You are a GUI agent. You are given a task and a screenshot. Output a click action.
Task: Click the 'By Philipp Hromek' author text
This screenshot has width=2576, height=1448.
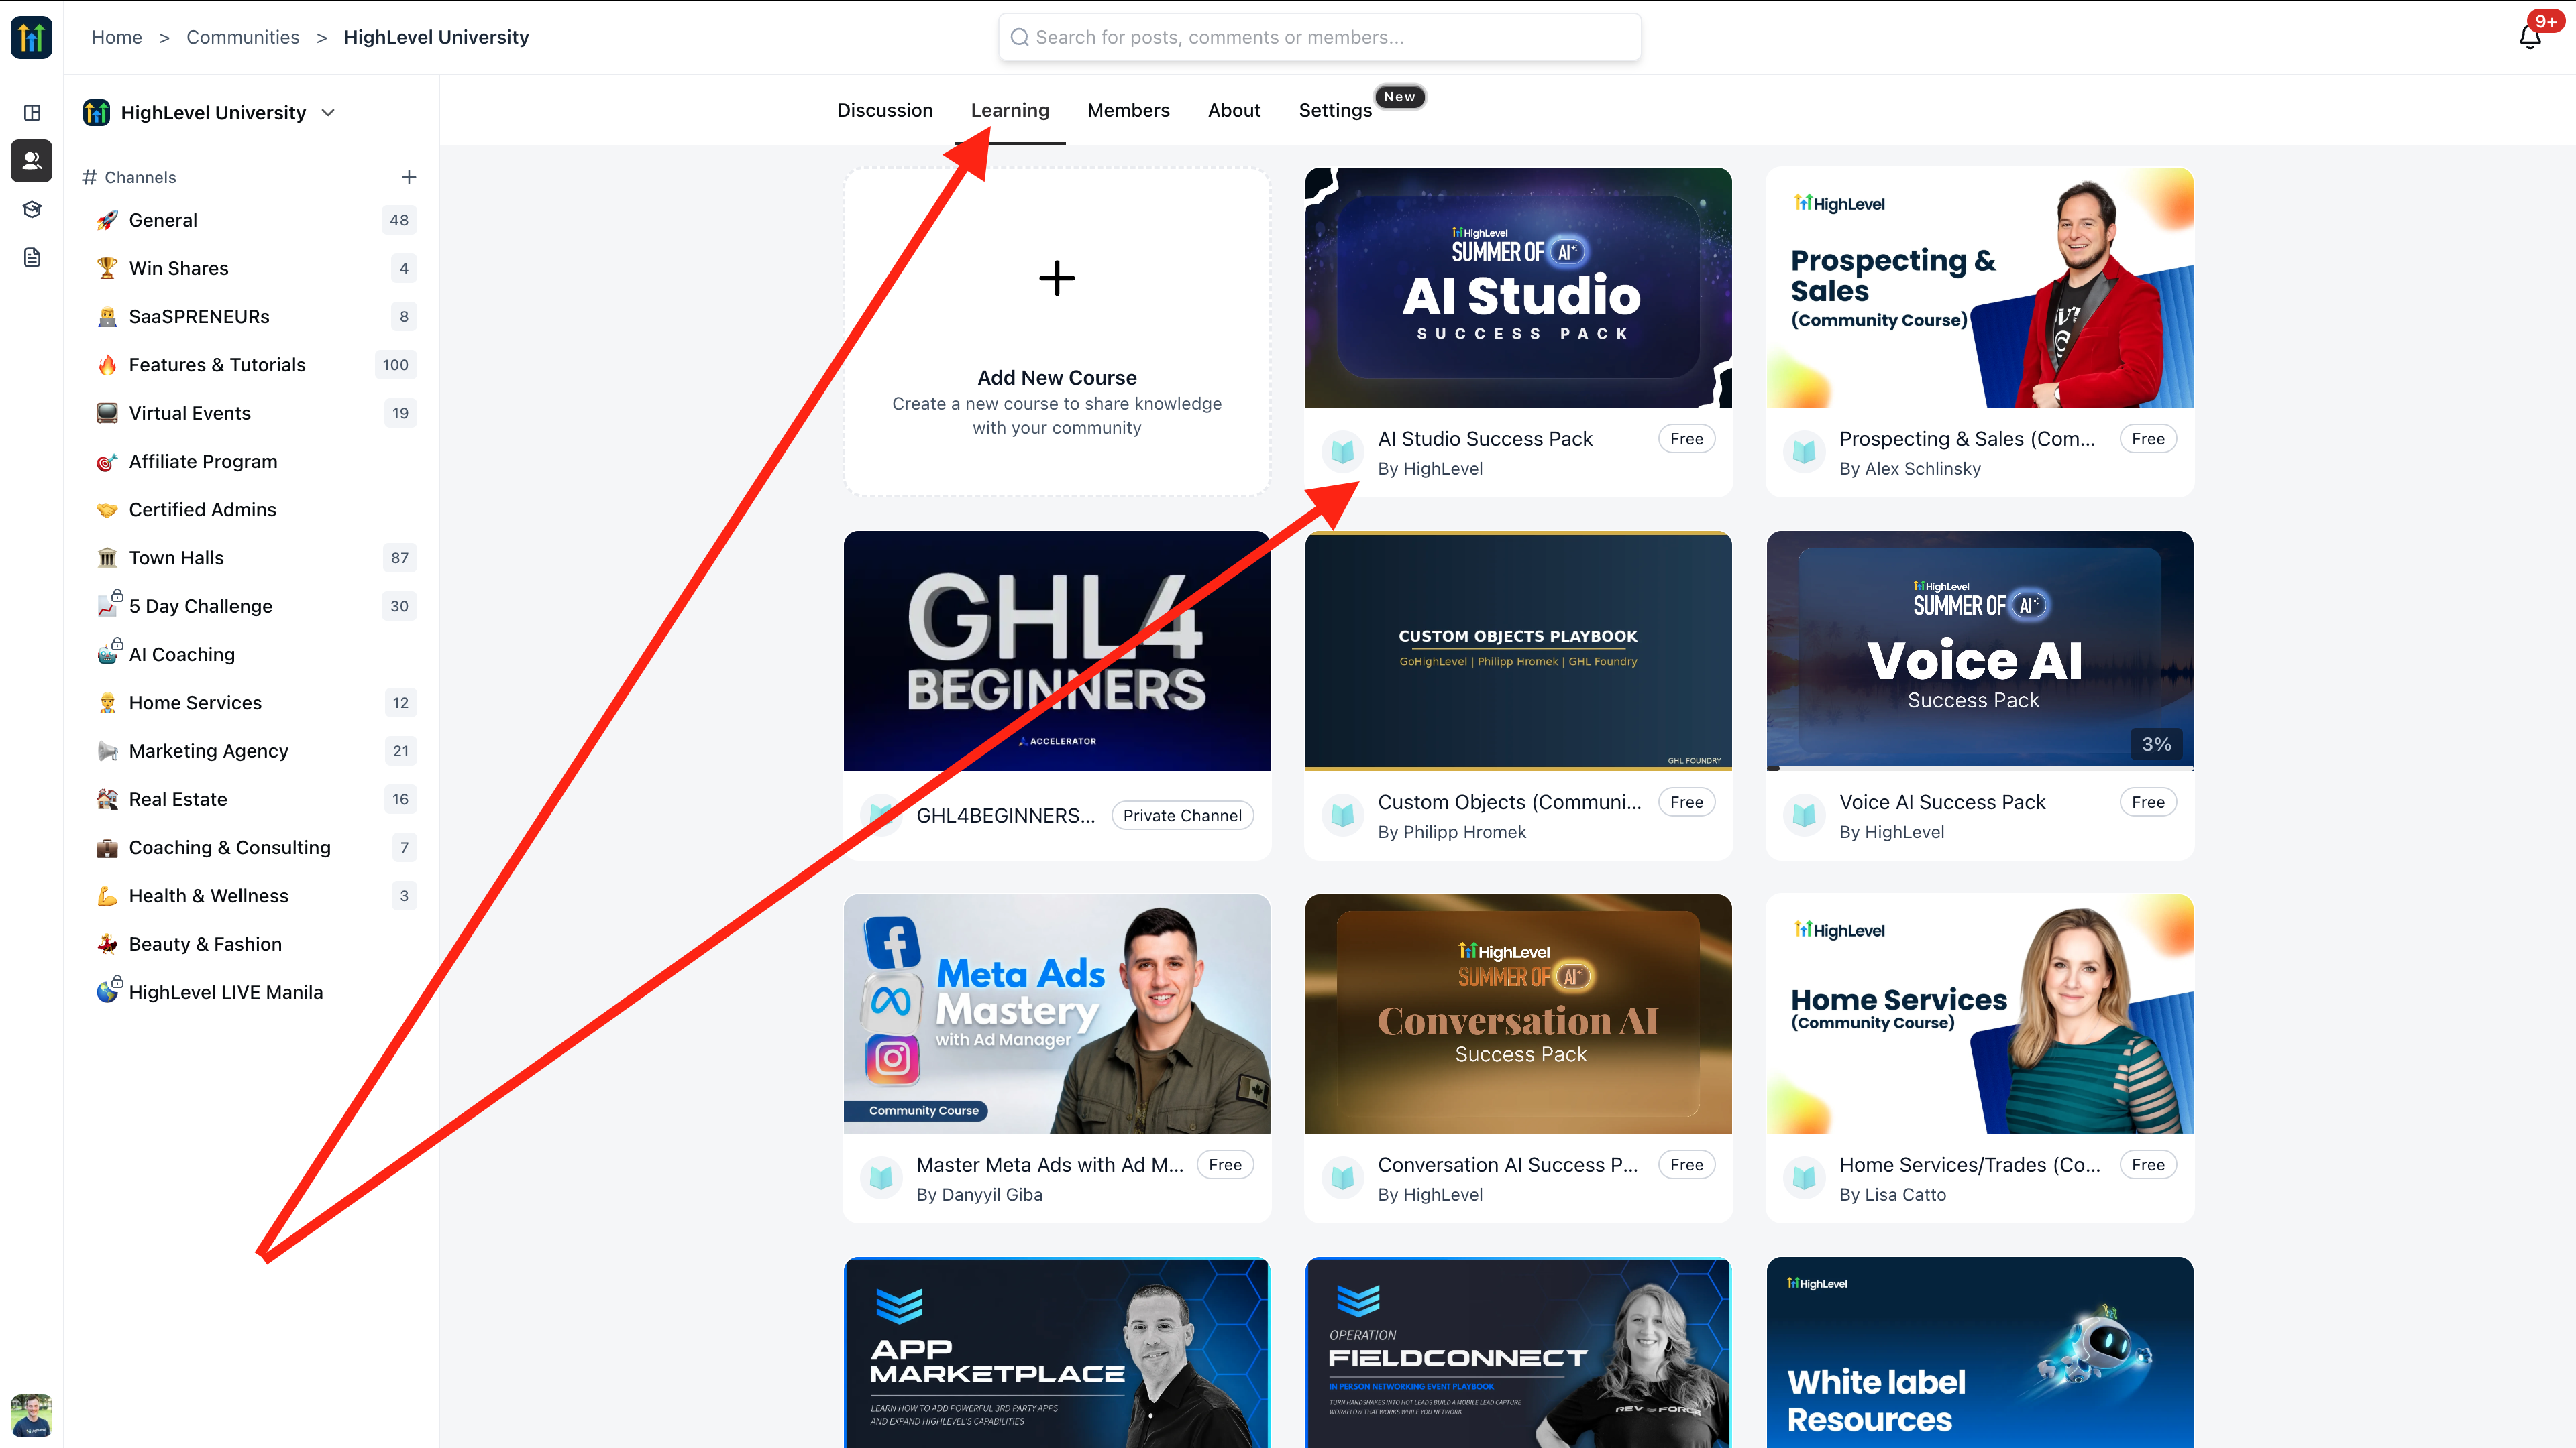click(1452, 833)
